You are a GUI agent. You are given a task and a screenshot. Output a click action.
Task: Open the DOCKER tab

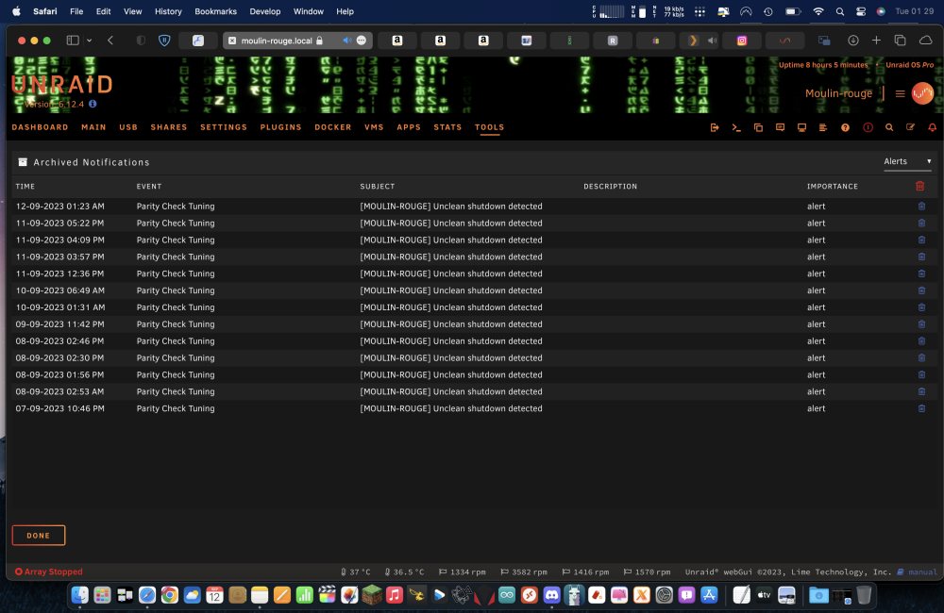333,127
